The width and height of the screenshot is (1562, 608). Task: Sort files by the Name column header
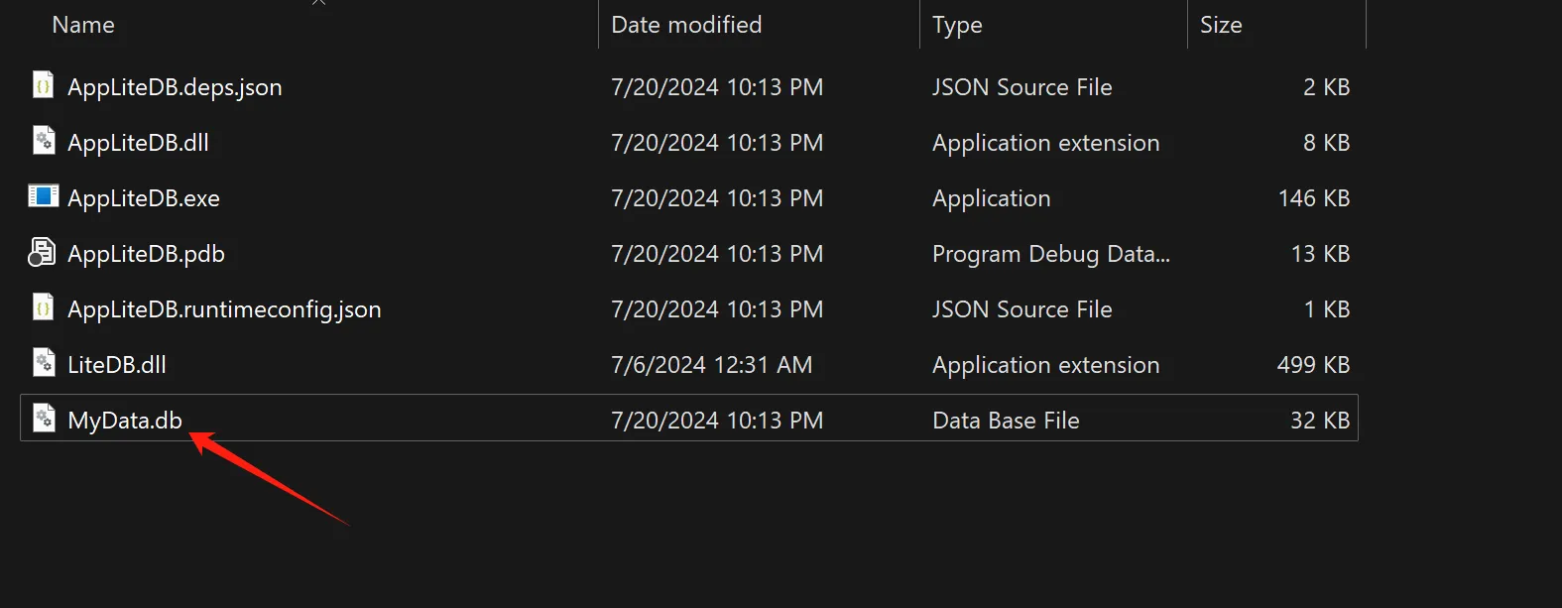point(83,25)
